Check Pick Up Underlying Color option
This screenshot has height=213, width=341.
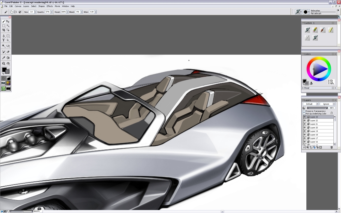(304, 114)
